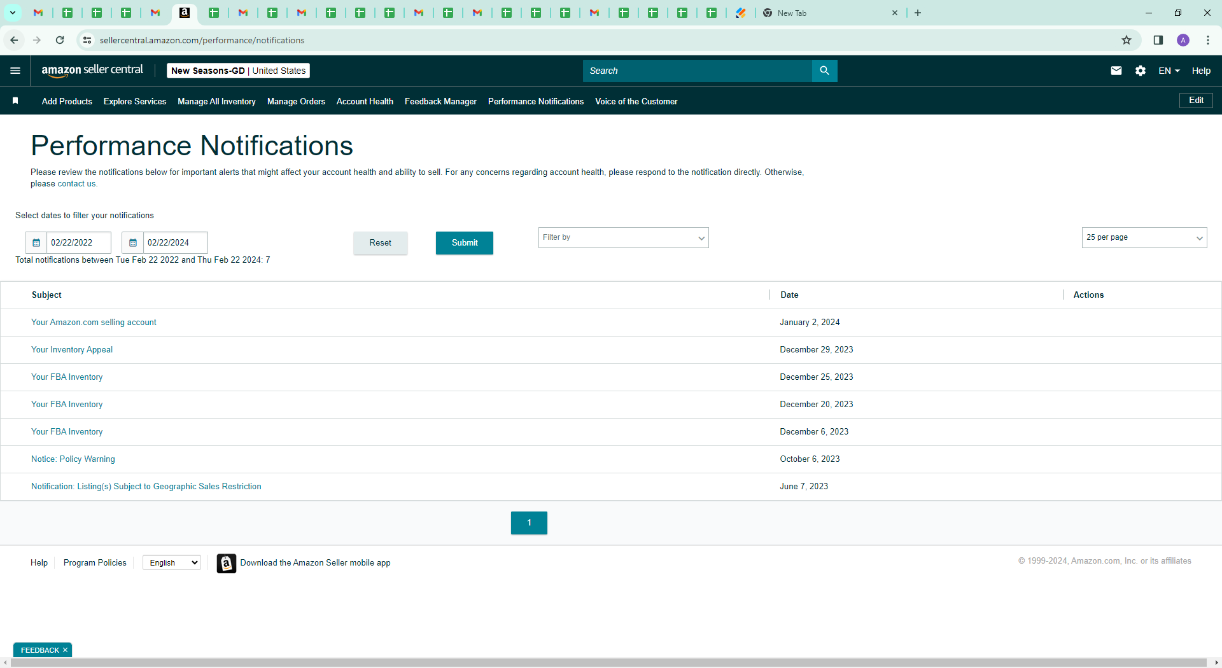Go forward with browser forward arrow
This screenshot has width=1222, height=668.
(x=37, y=40)
